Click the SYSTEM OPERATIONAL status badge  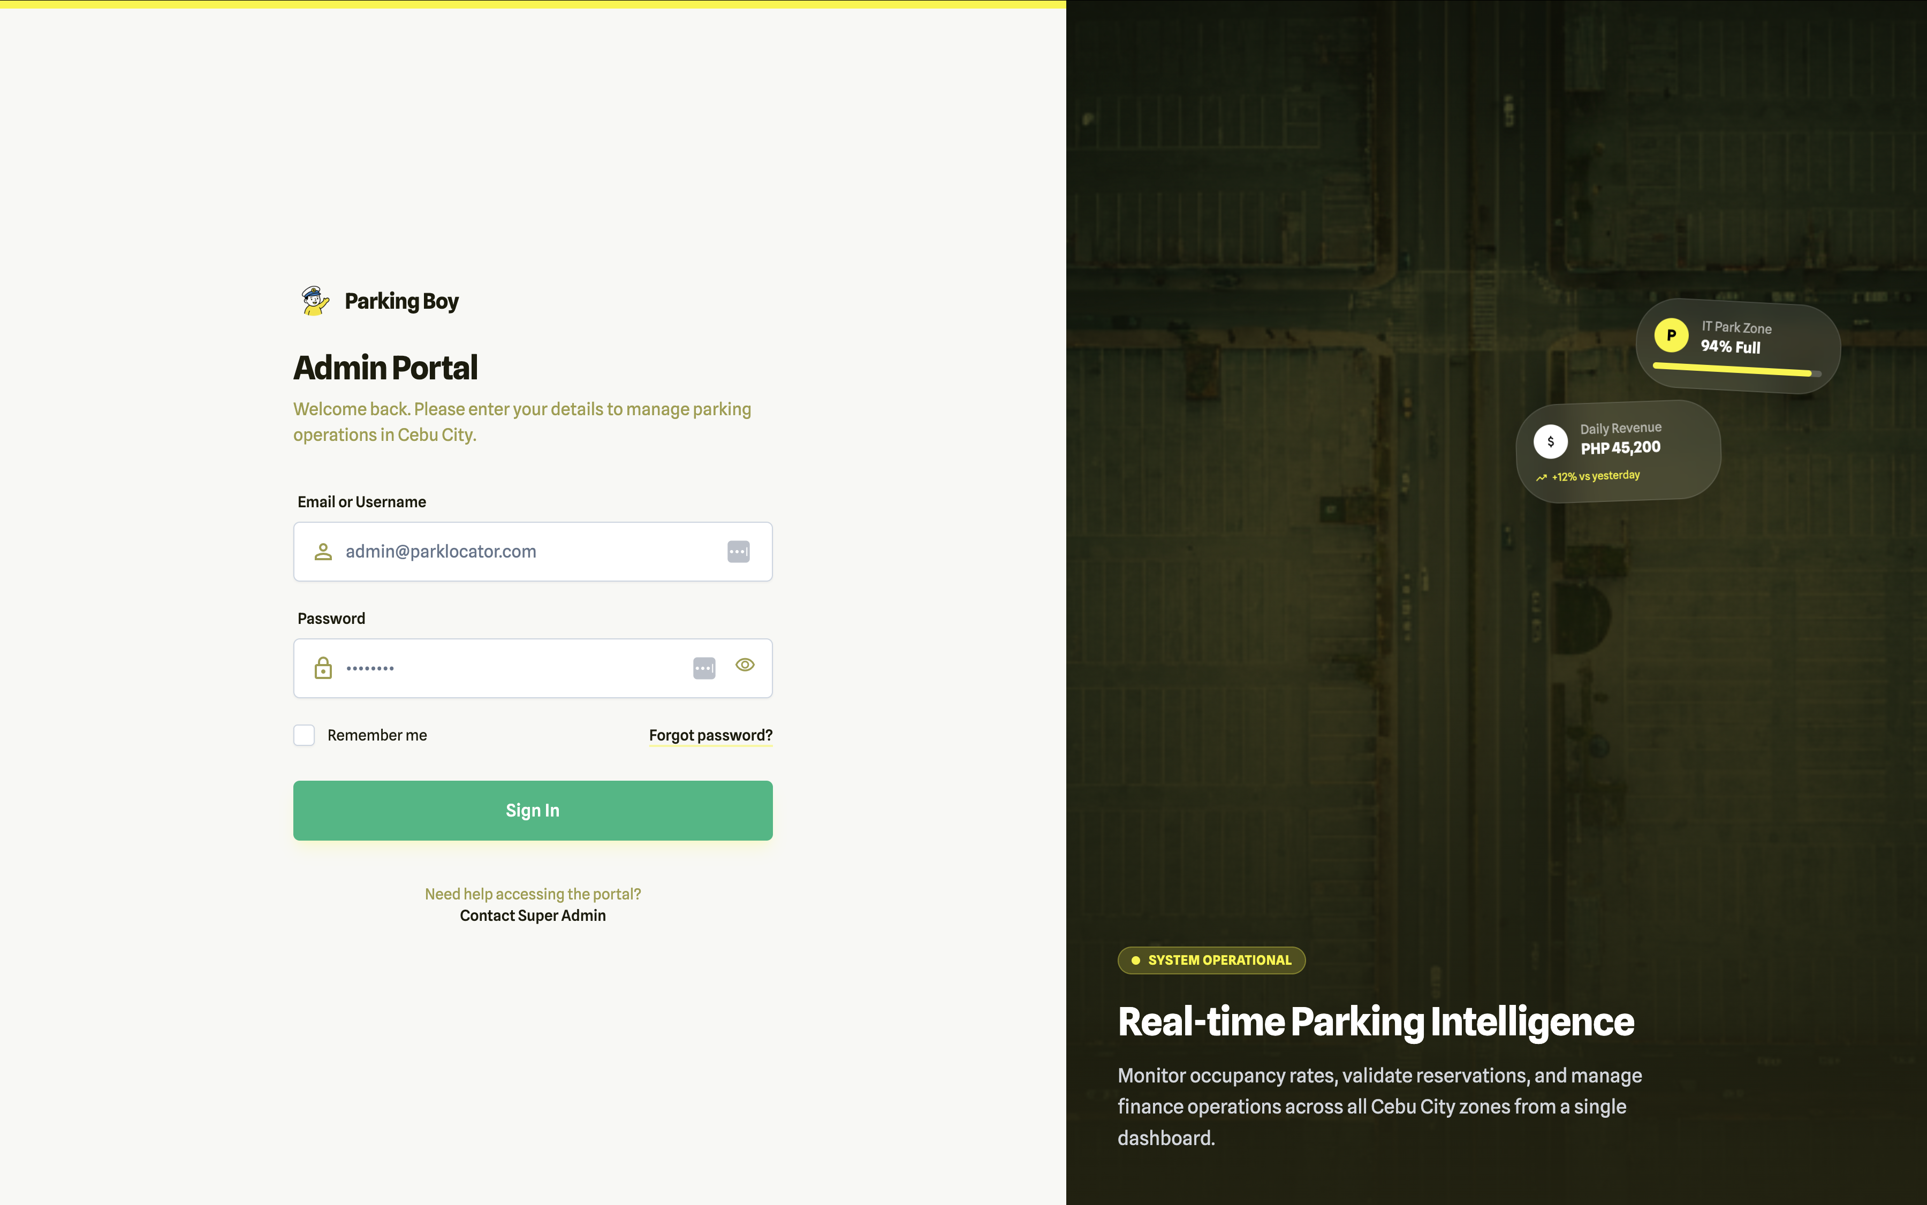1211,960
